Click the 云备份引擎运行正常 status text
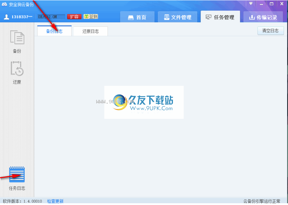 tap(262, 201)
